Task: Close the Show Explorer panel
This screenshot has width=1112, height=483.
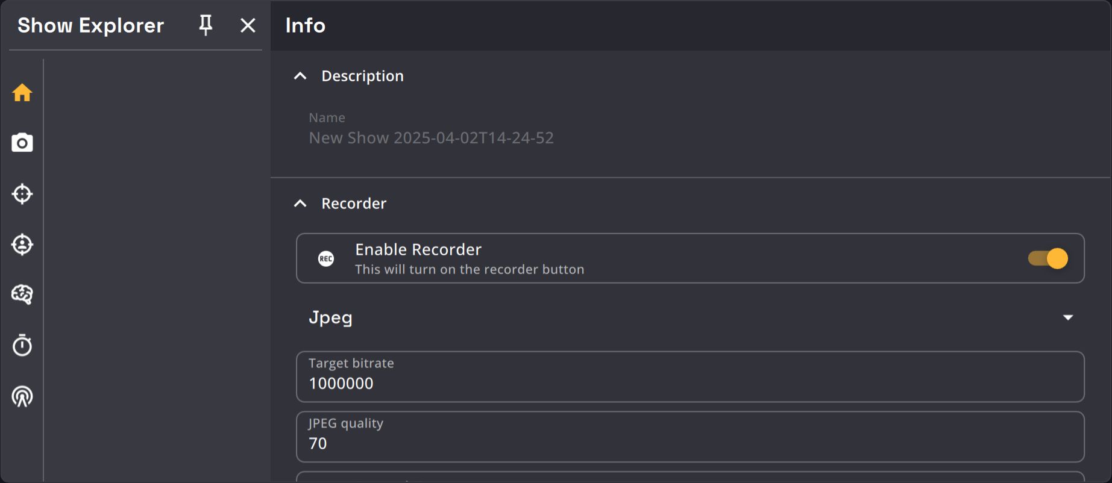Action: [x=248, y=25]
